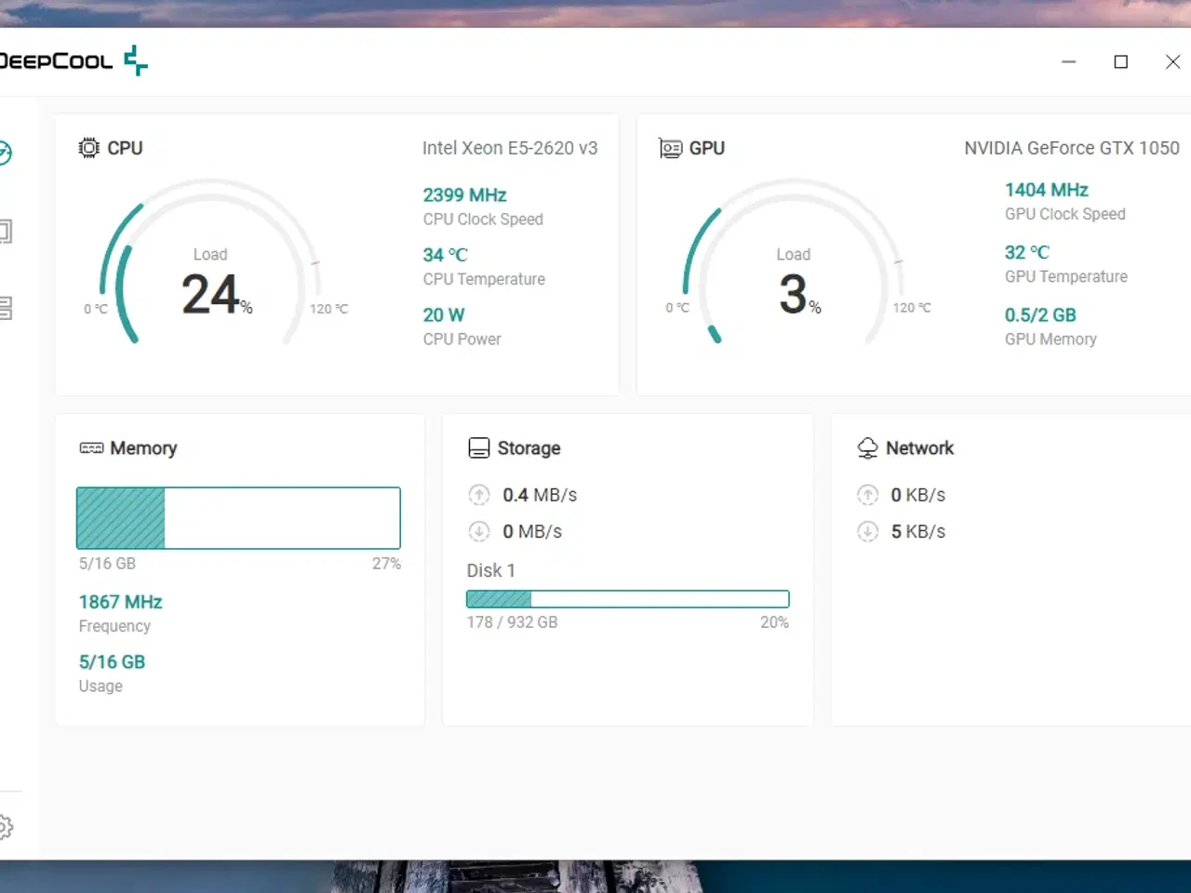The image size is (1191, 893).
Task: Click the 1867 MHz memory frequency value
Action: 120,602
